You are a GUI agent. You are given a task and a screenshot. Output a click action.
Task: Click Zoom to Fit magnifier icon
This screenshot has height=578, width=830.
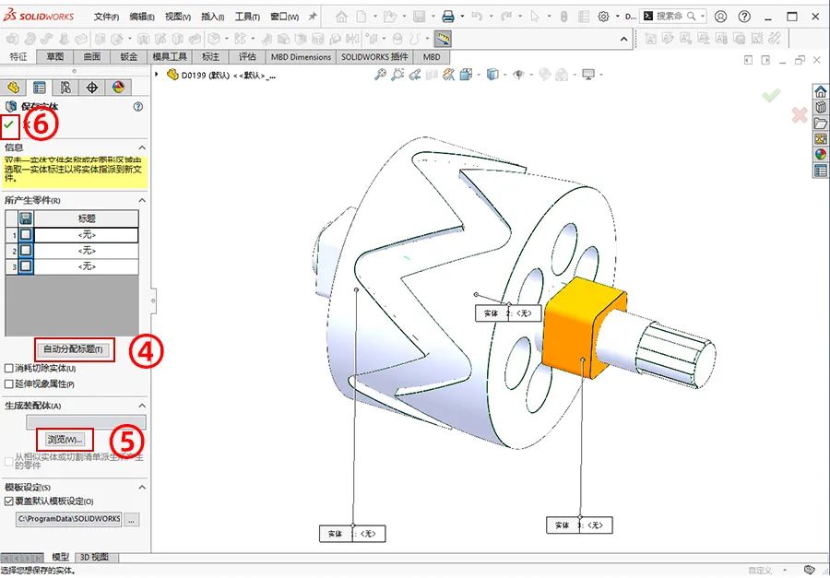pyautogui.click(x=380, y=75)
